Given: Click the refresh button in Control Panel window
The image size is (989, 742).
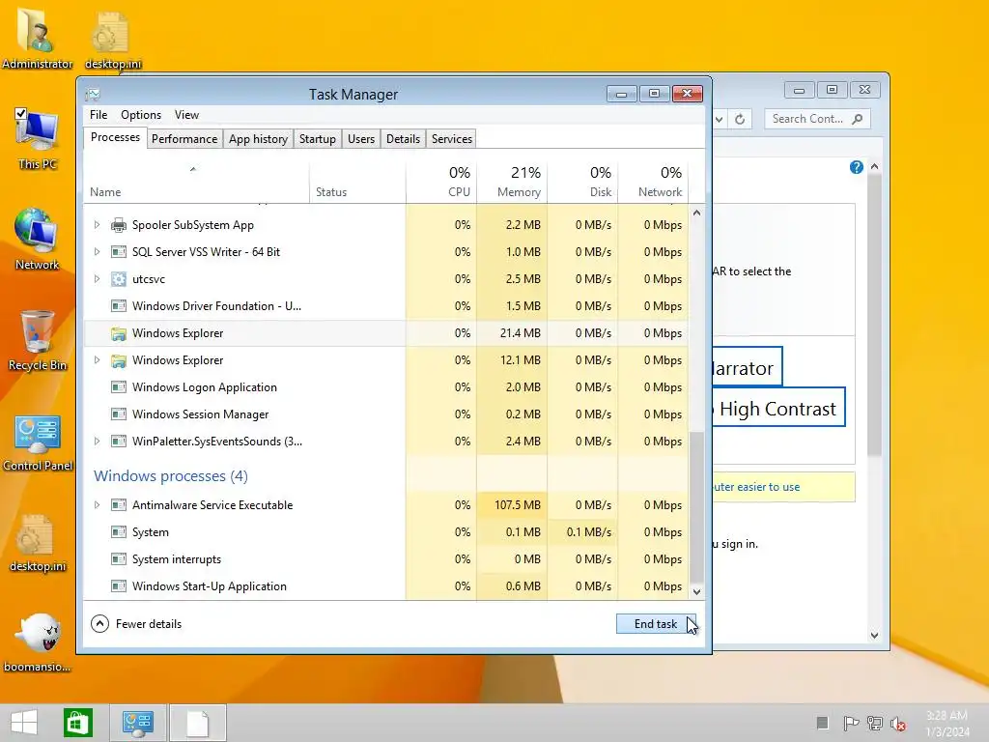Looking at the screenshot, I should click(x=740, y=119).
